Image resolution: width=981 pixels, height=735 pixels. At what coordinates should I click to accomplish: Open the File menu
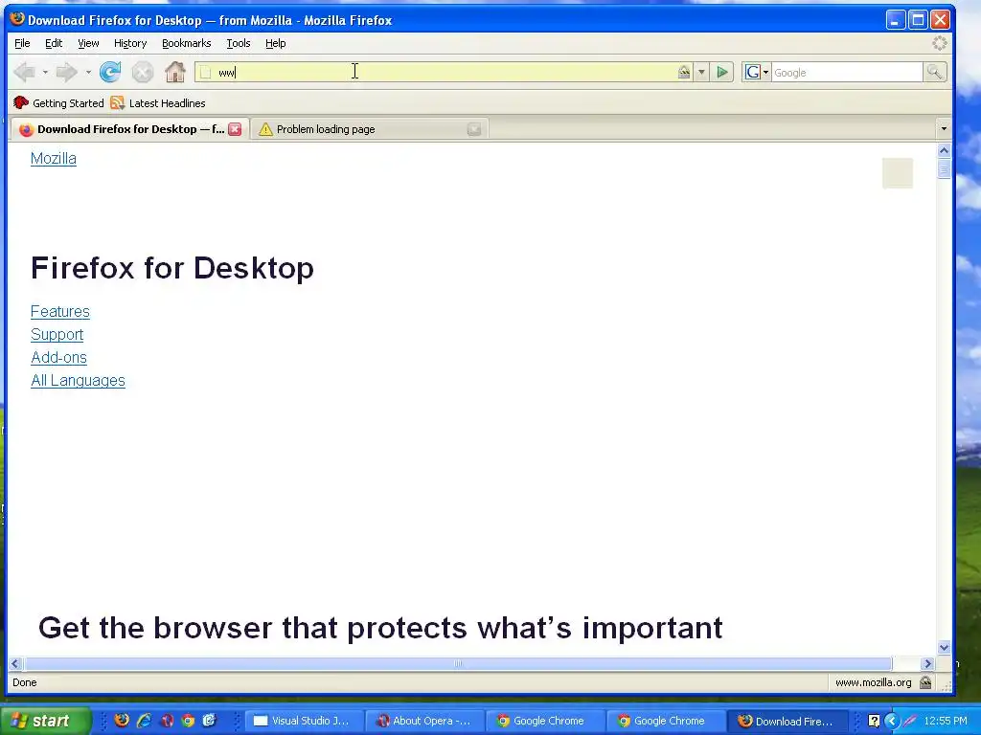pos(22,43)
